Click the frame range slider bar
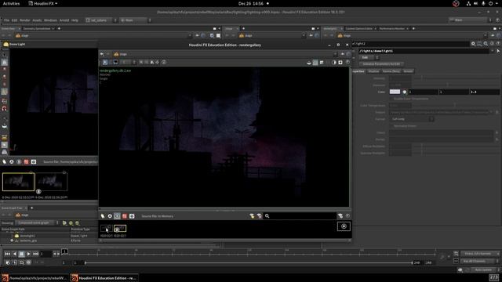The image size is (502, 282). 249,263
